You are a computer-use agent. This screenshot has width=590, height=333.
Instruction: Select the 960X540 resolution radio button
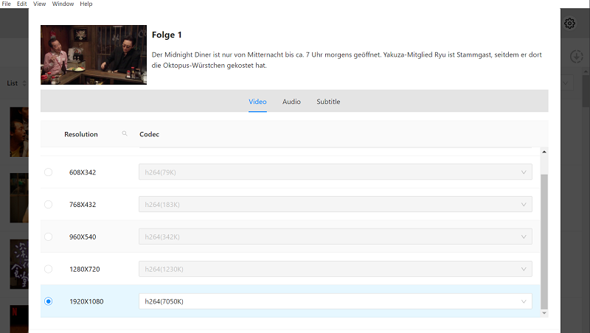point(48,236)
